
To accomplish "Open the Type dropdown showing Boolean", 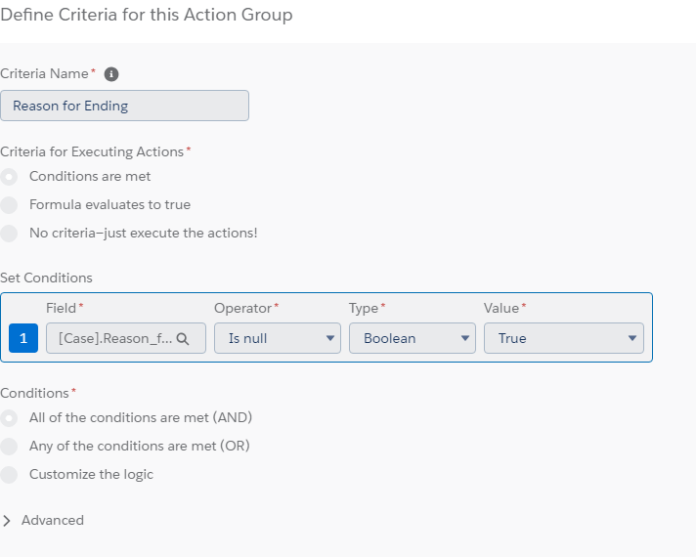I will pos(412,338).
